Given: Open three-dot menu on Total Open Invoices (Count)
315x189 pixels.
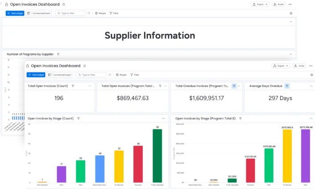Looking at the screenshot, I should pos(90,86).
